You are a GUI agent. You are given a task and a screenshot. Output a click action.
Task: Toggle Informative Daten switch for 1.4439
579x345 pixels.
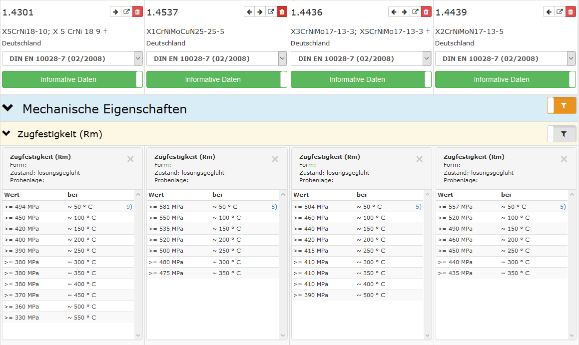click(572, 79)
